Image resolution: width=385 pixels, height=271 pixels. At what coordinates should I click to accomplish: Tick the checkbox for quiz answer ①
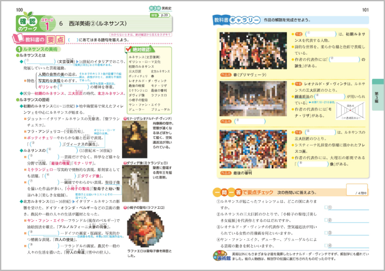pos(326,207)
